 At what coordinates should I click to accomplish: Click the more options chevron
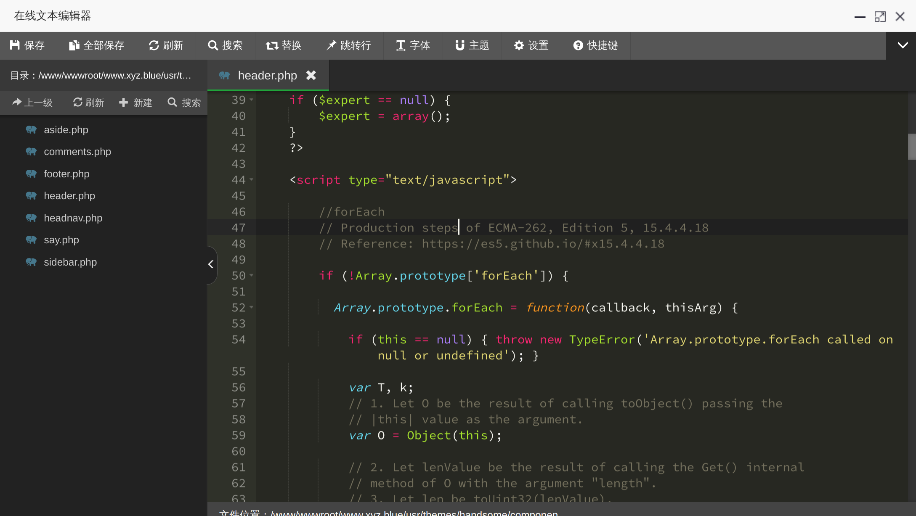pos(902,45)
